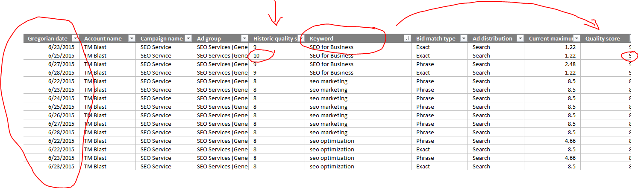Open the Ad distribution filter dropdown
This screenshot has height=188, width=638.
520,38
